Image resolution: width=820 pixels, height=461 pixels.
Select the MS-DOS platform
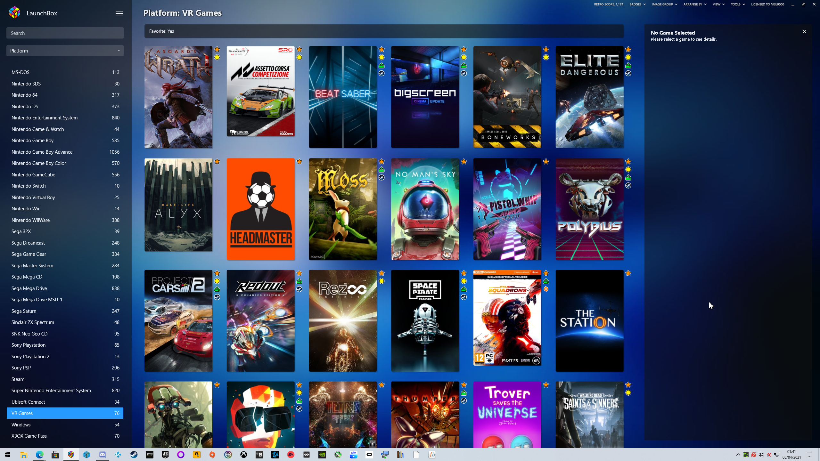click(65, 72)
